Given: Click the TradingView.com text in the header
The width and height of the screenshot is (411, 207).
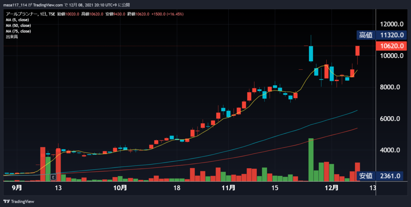Looking at the screenshot, I should point(48,5).
